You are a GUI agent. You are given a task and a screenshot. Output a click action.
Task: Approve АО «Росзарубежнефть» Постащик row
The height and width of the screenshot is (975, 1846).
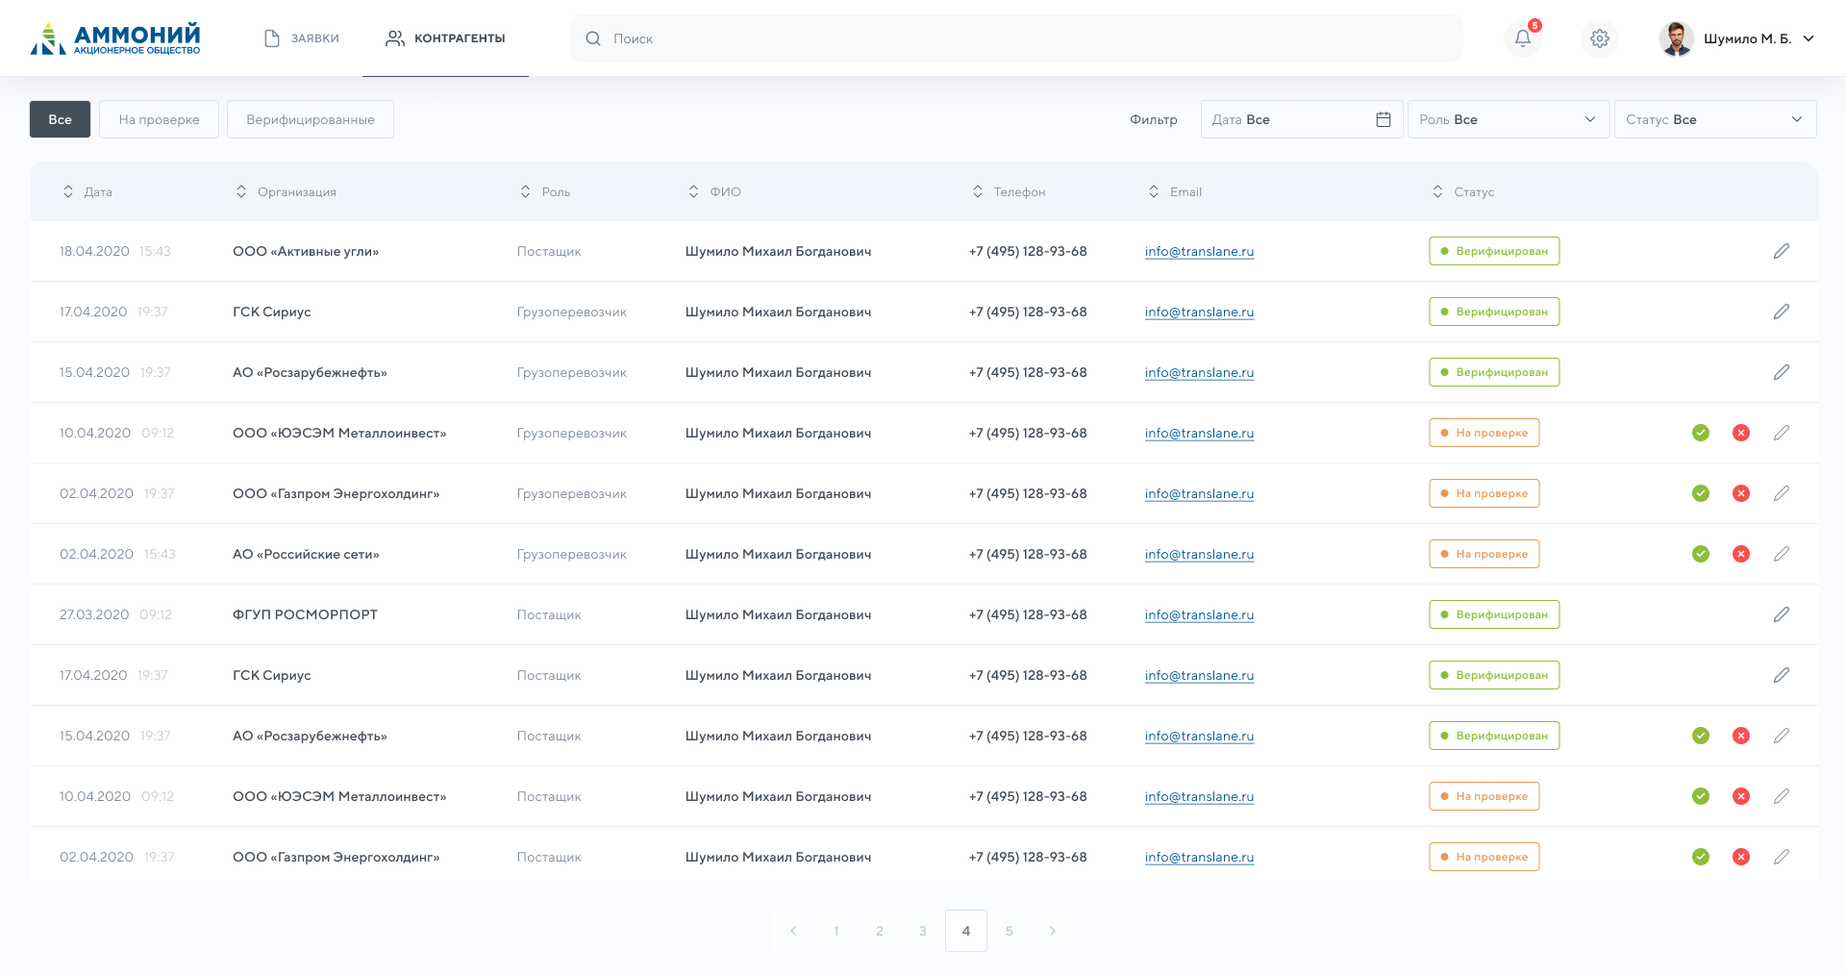point(1701,736)
